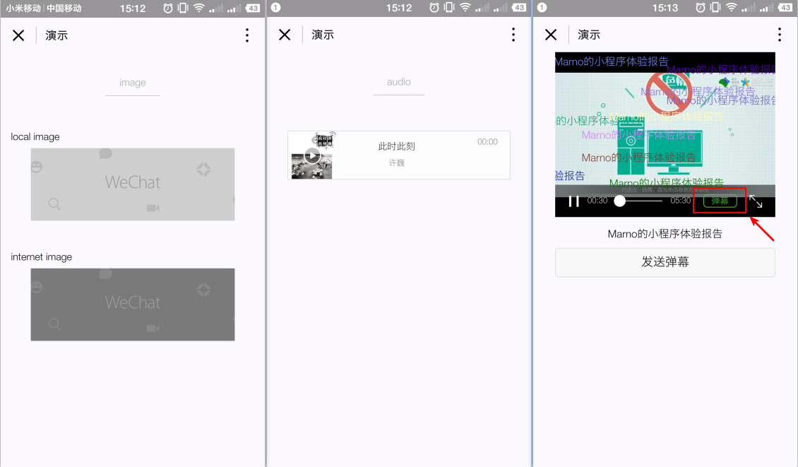This screenshot has height=467, width=798.
Task: Close the video demo page with X
Action: 551,35
